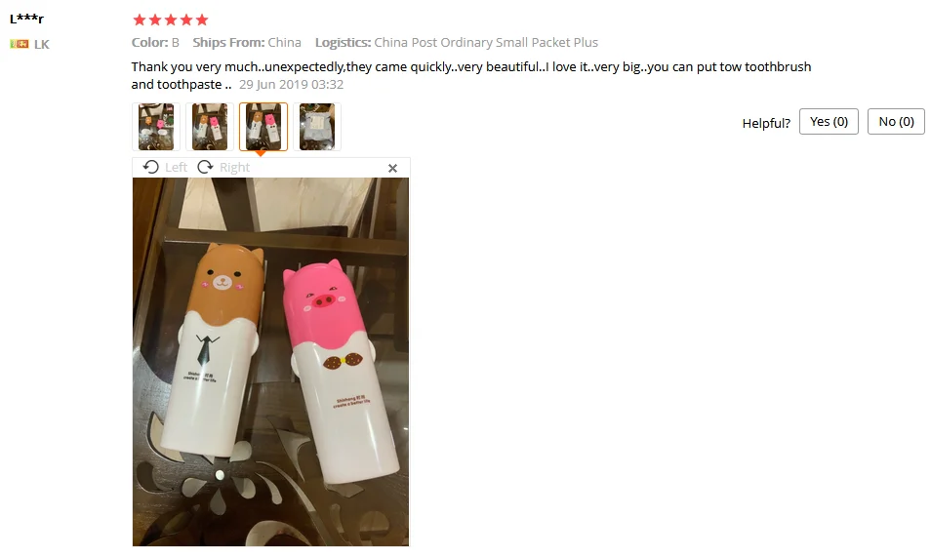Image resolution: width=931 pixels, height=557 pixels.
Task: Open the first review photo thumbnail
Action: coord(156,127)
